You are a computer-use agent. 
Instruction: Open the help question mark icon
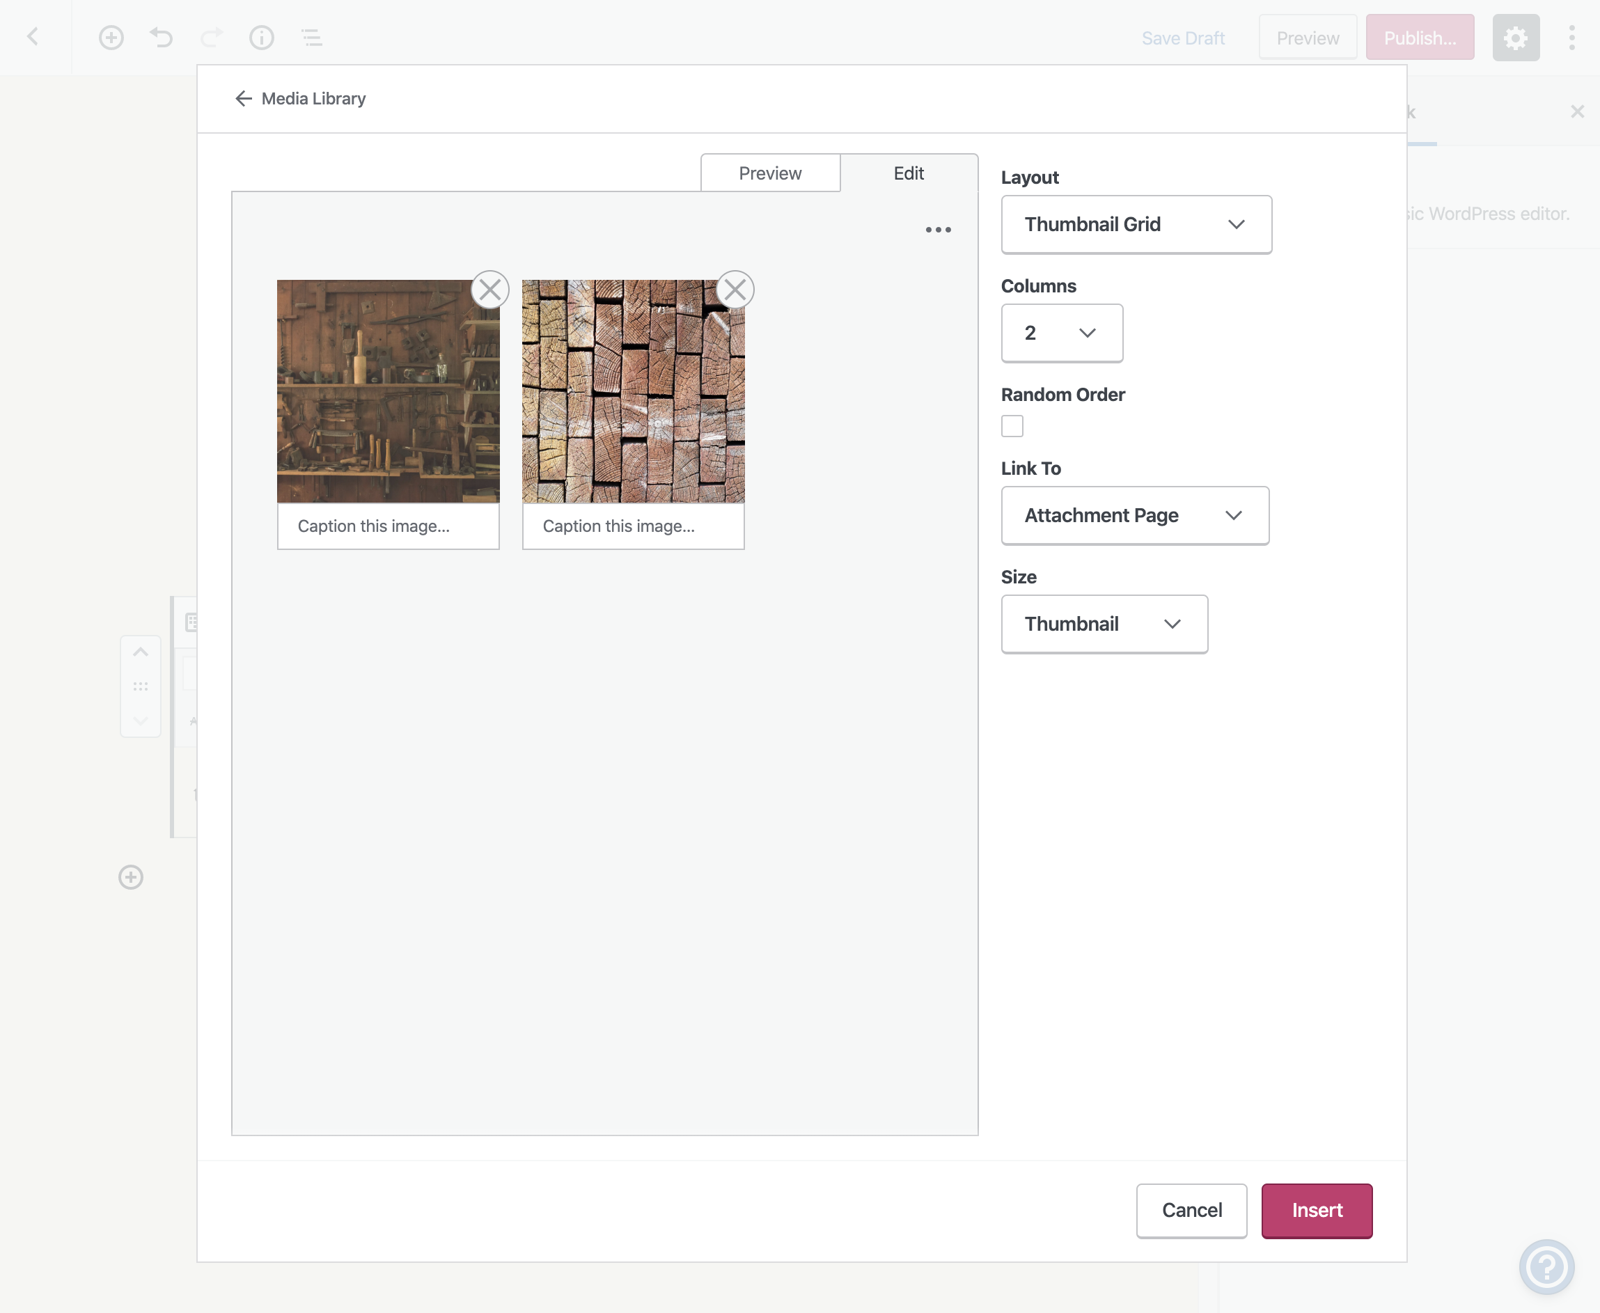[1546, 1266]
